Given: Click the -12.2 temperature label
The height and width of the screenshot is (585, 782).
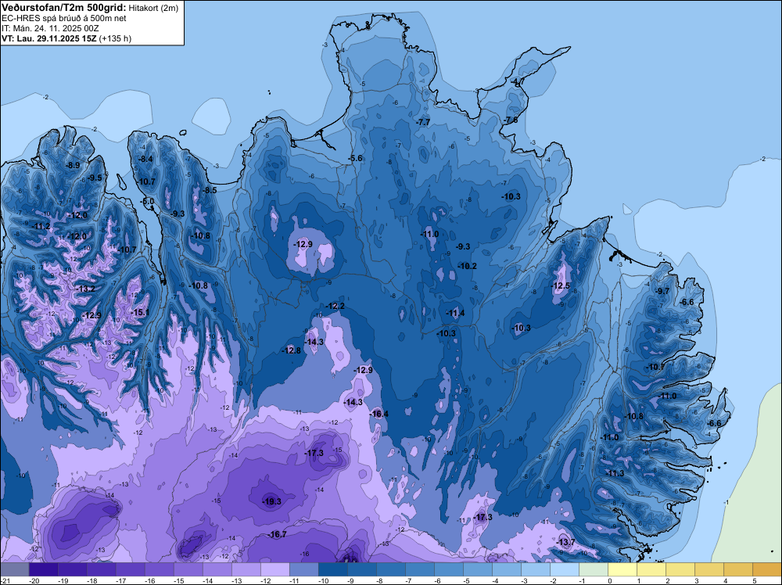Looking at the screenshot, I should [335, 306].
